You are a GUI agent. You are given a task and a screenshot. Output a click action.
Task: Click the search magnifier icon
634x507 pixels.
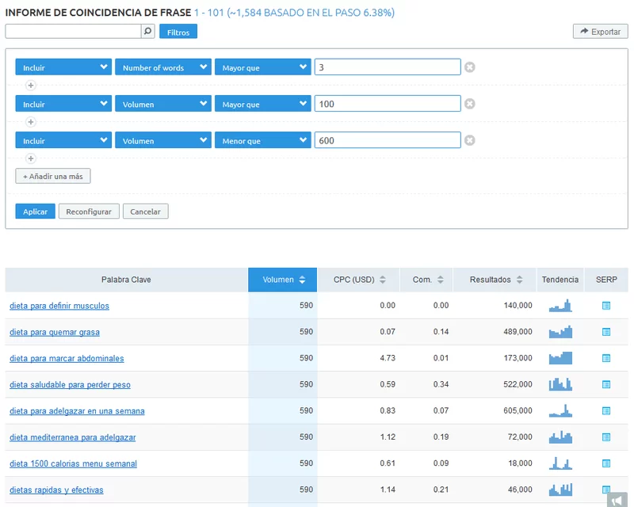tap(148, 31)
